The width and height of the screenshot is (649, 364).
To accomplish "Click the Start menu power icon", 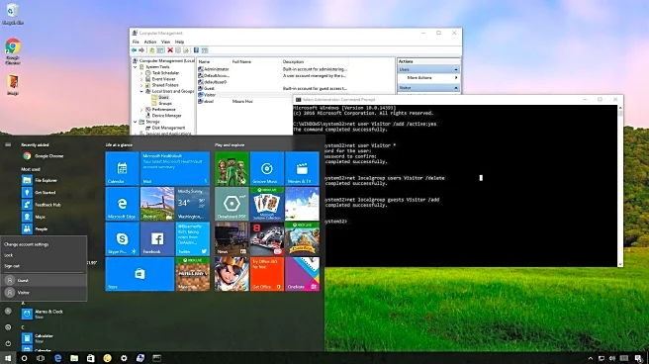I will (x=8, y=343).
